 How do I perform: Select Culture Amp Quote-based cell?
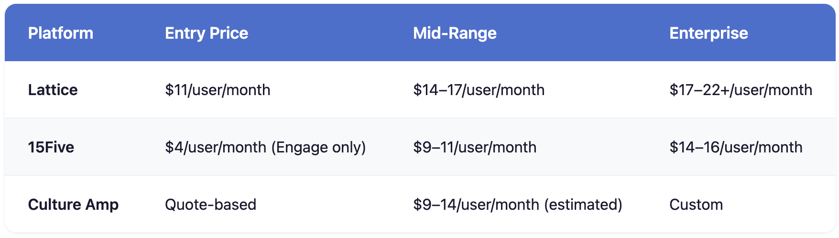[x=211, y=205]
